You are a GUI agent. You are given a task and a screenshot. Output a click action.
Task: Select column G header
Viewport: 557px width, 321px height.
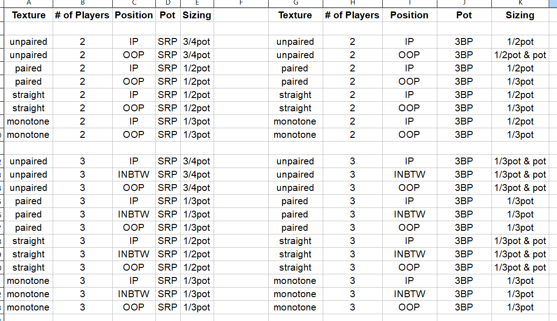point(295,3)
